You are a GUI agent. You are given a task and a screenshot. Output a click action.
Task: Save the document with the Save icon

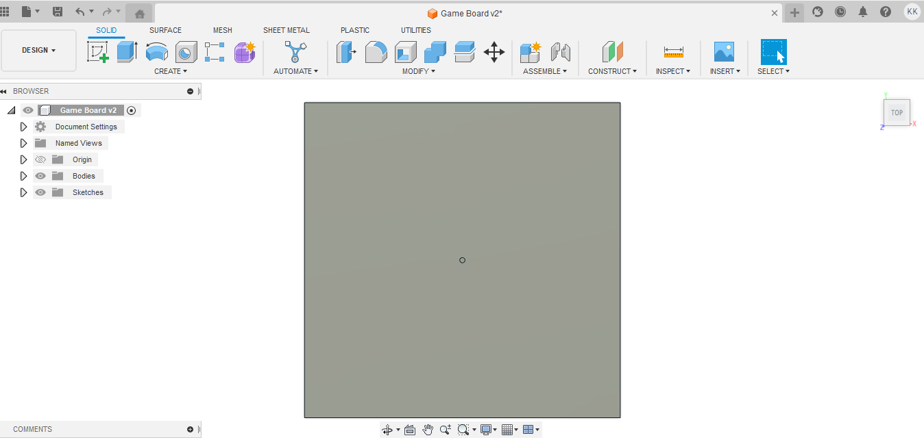click(58, 12)
